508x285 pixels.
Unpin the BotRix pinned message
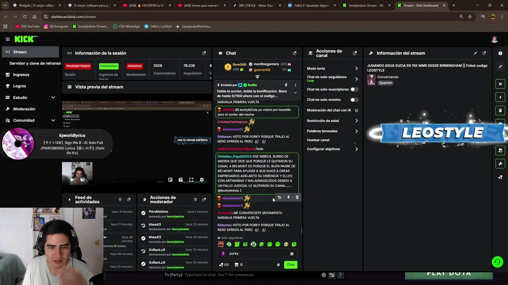pos(286,85)
